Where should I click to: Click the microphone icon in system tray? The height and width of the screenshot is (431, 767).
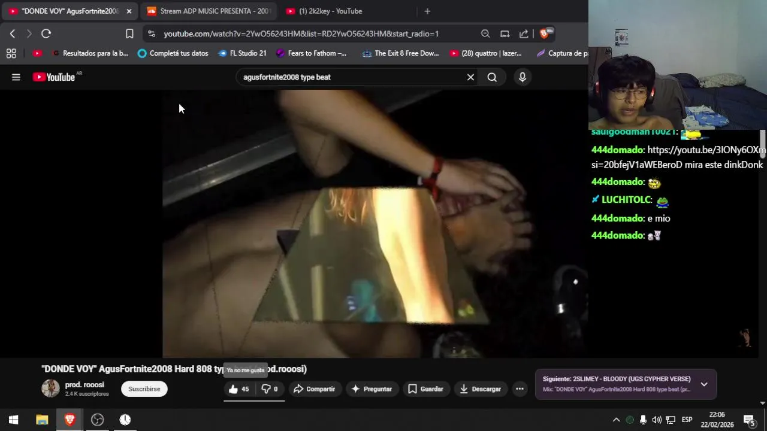(643, 420)
